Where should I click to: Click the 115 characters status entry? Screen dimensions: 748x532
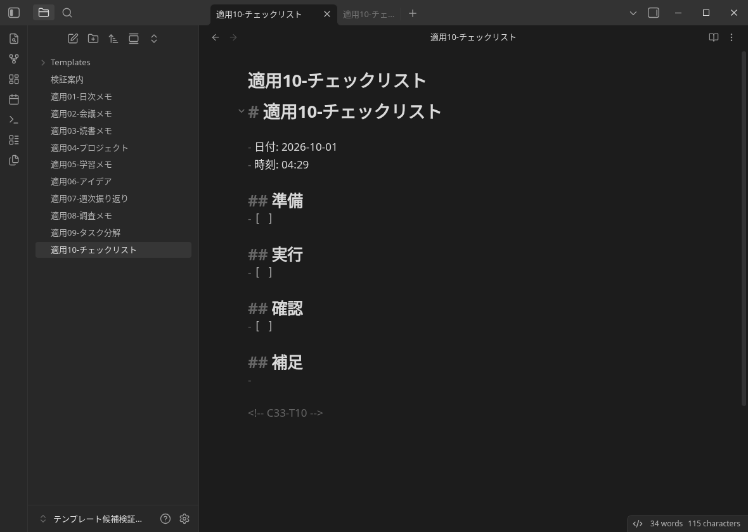[x=714, y=523]
